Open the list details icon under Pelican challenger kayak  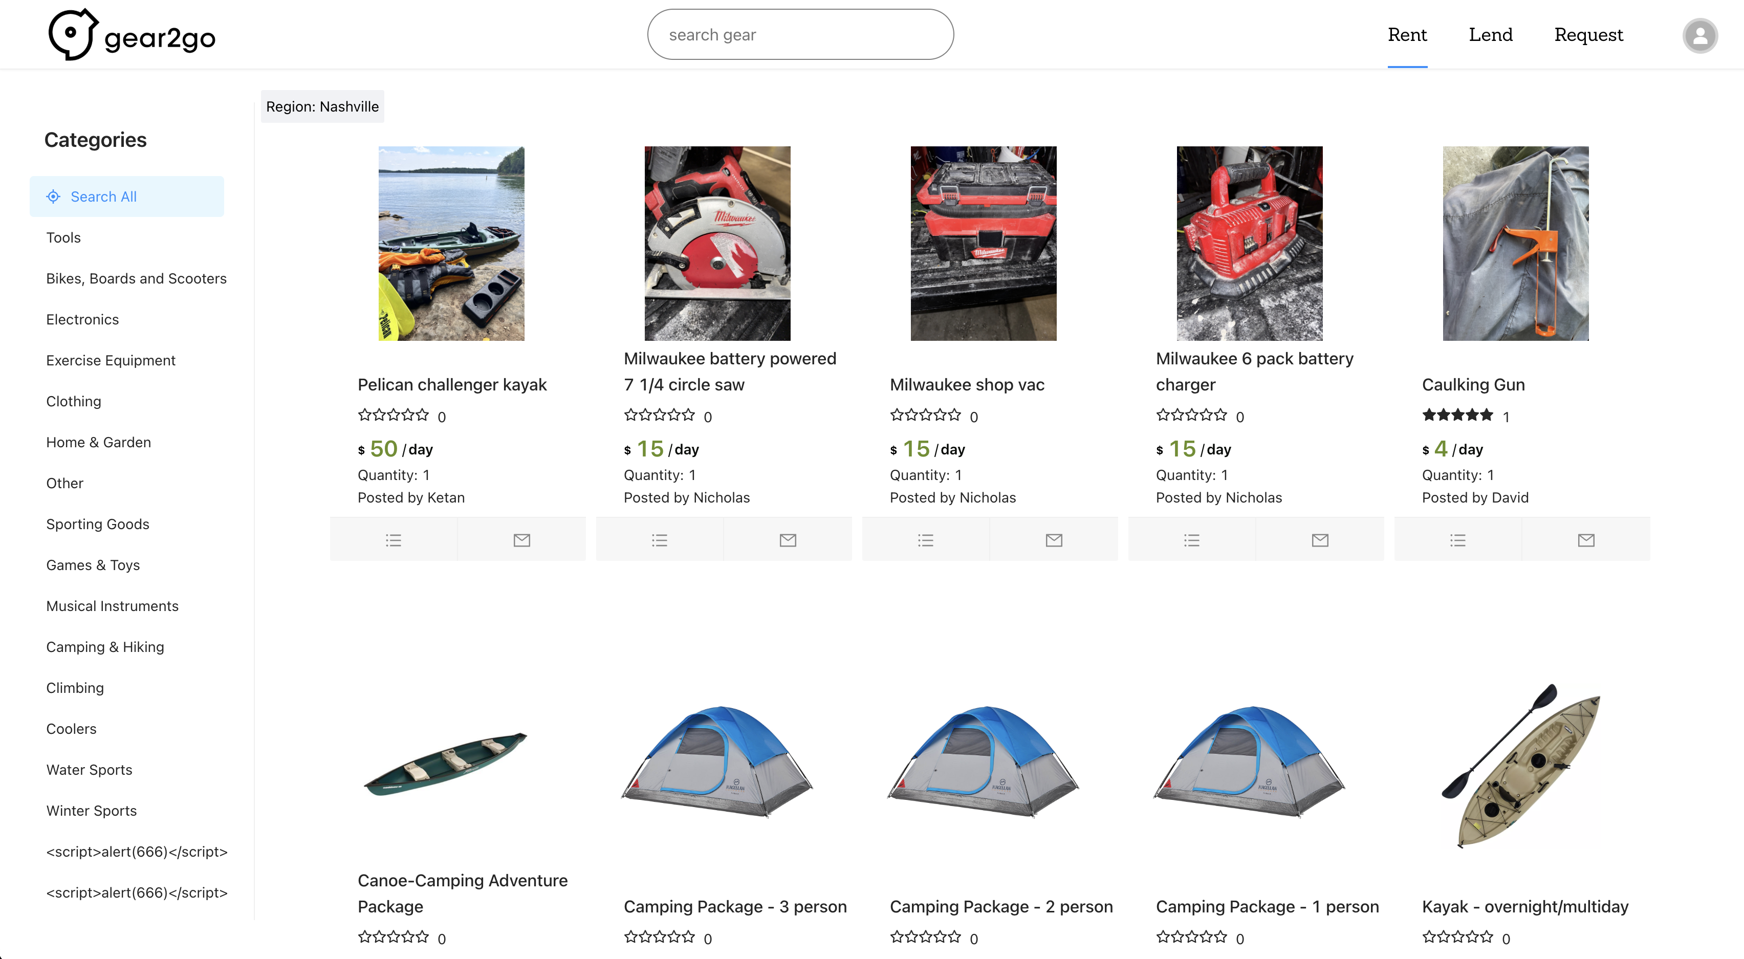(393, 540)
